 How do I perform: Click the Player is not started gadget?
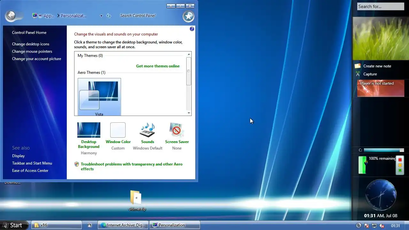point(381,88)
